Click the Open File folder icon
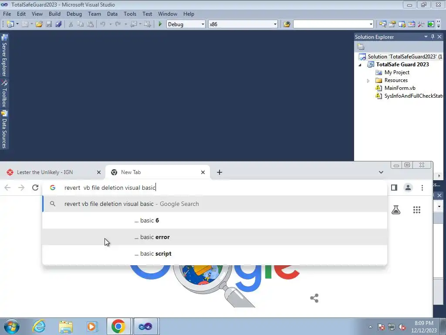 (x=39, y=24)
